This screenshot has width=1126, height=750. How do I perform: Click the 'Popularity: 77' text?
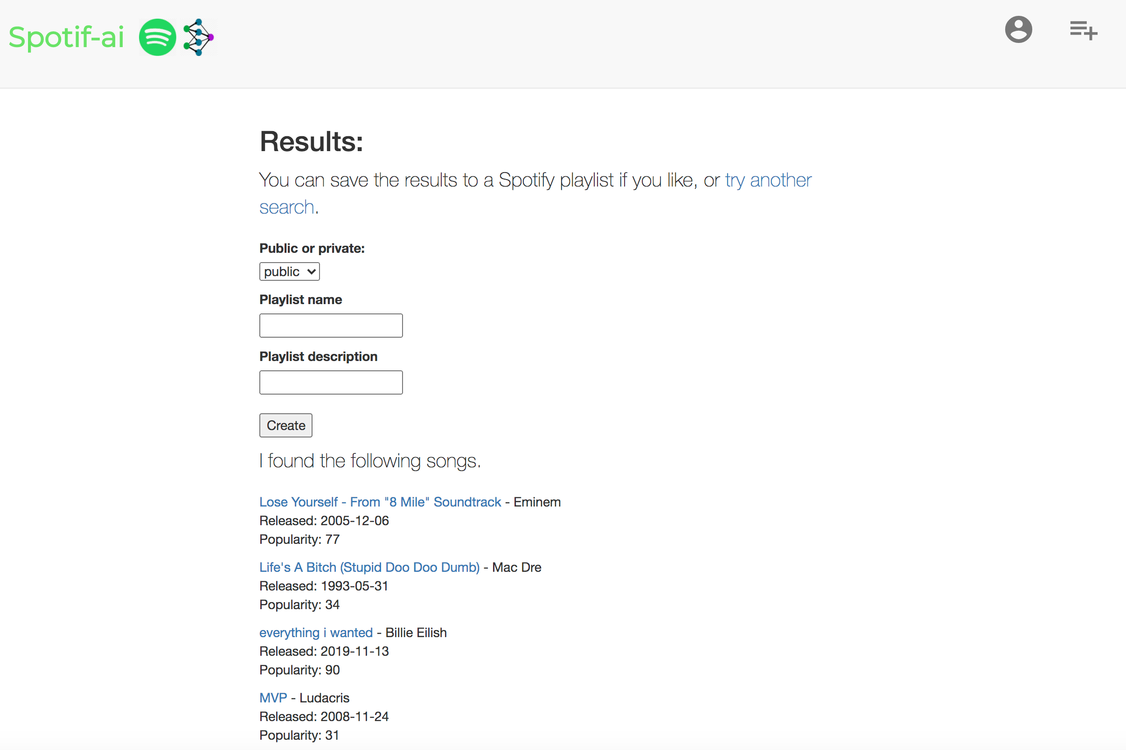click(299, 540)
